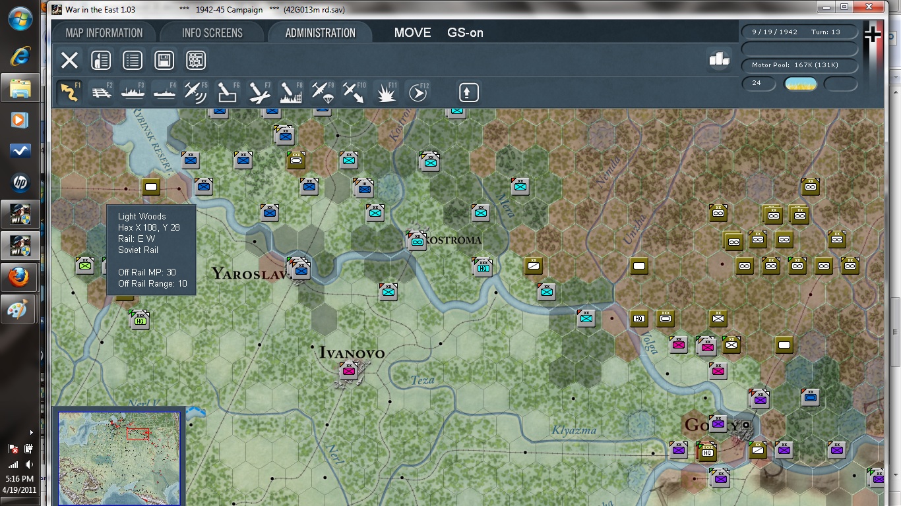
Task: Click the End Turn (F12) icon
Action: pyautogui.click(x=418, y=92)
